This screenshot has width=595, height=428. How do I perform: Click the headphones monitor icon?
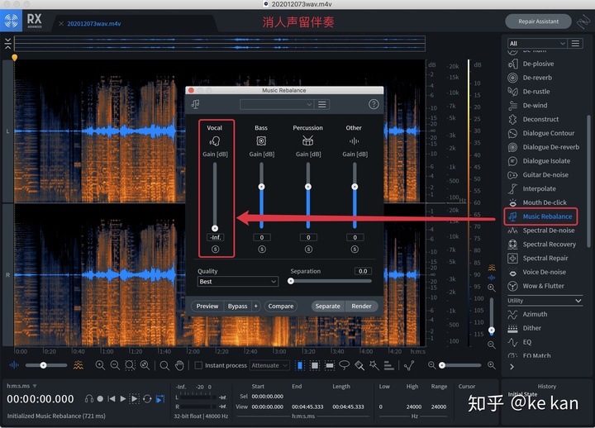click(x=89, y=399)
